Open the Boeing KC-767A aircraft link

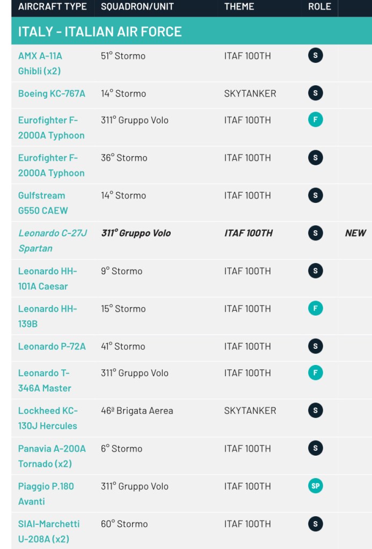point(52,93)
